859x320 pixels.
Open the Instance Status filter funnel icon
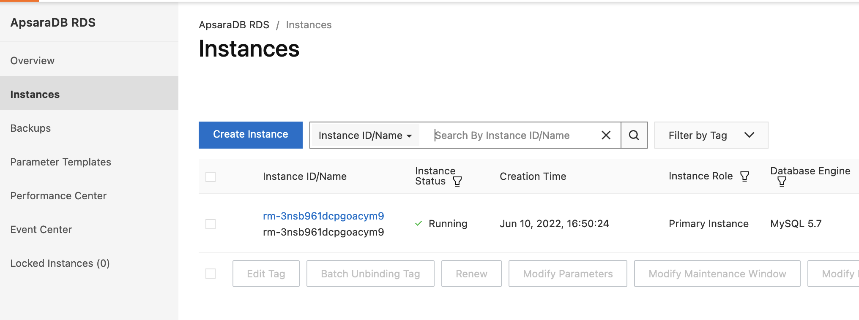coord(457,182)
